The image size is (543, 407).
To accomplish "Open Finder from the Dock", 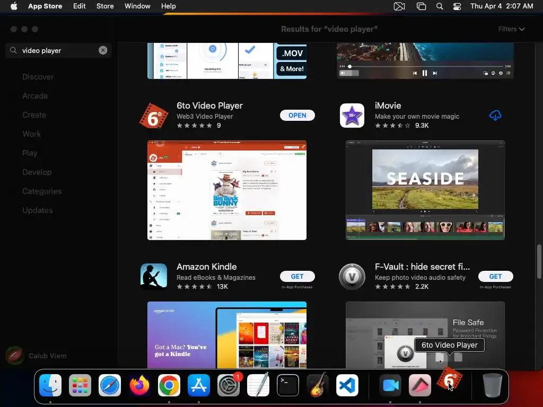I will coord(50,385).
